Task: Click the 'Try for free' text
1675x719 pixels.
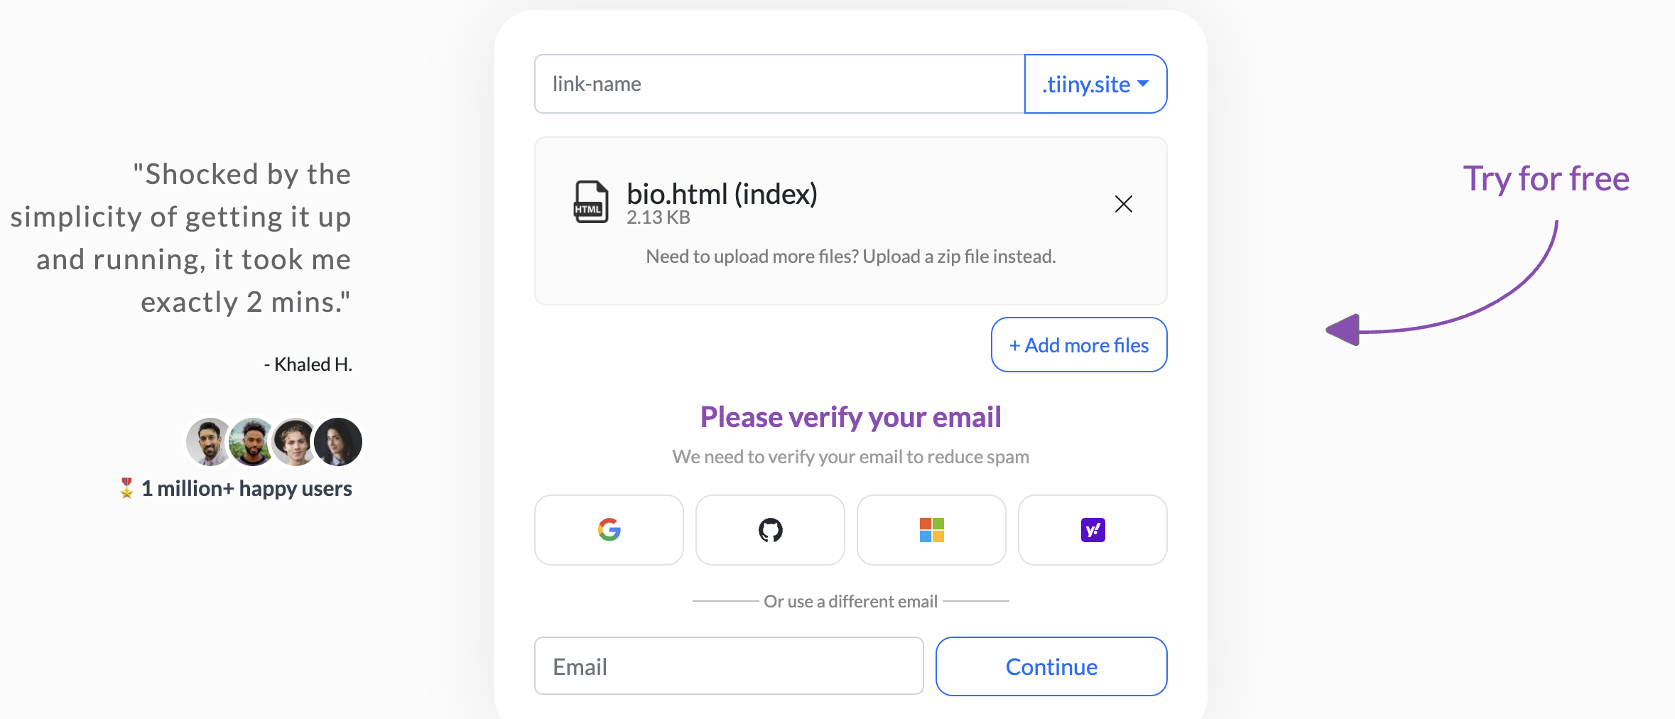Action: 1546,178
